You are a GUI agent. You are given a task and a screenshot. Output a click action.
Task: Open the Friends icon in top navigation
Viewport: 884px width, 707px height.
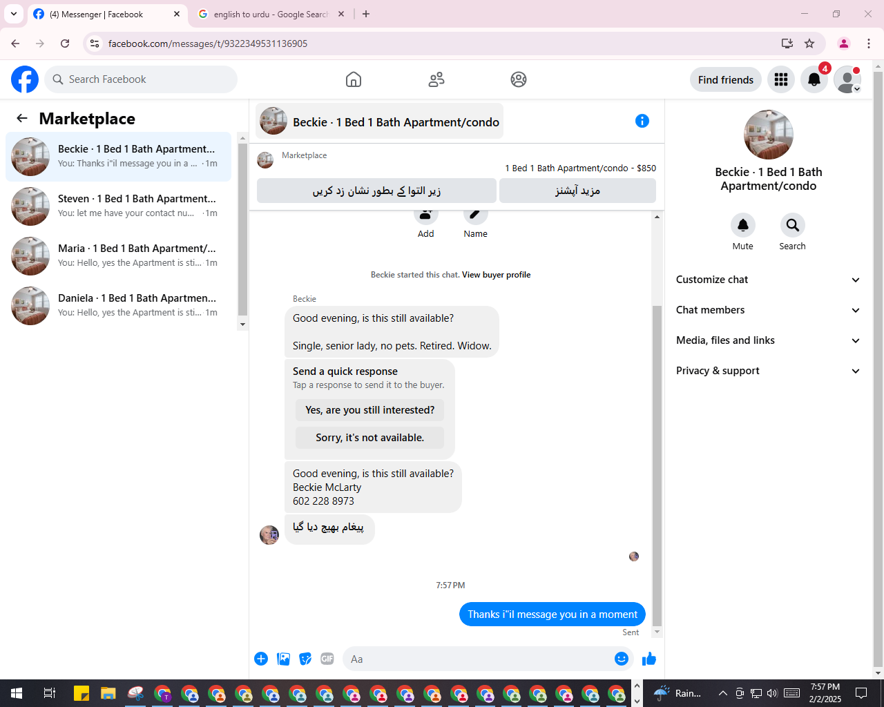pos(436,79)
